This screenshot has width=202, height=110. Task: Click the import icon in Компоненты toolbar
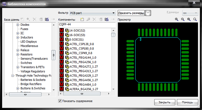[107, 19]
